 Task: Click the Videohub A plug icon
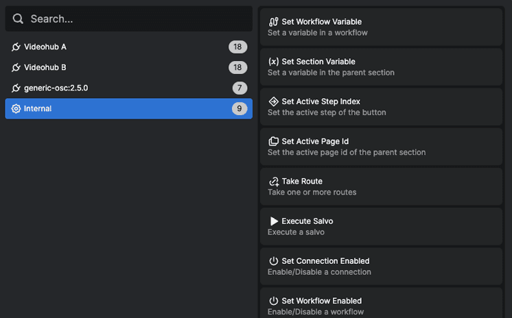click(16, 47)
